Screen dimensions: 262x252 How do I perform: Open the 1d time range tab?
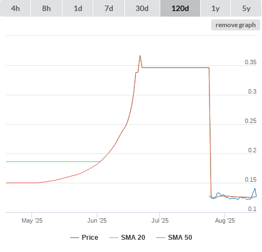coord(78,8)
